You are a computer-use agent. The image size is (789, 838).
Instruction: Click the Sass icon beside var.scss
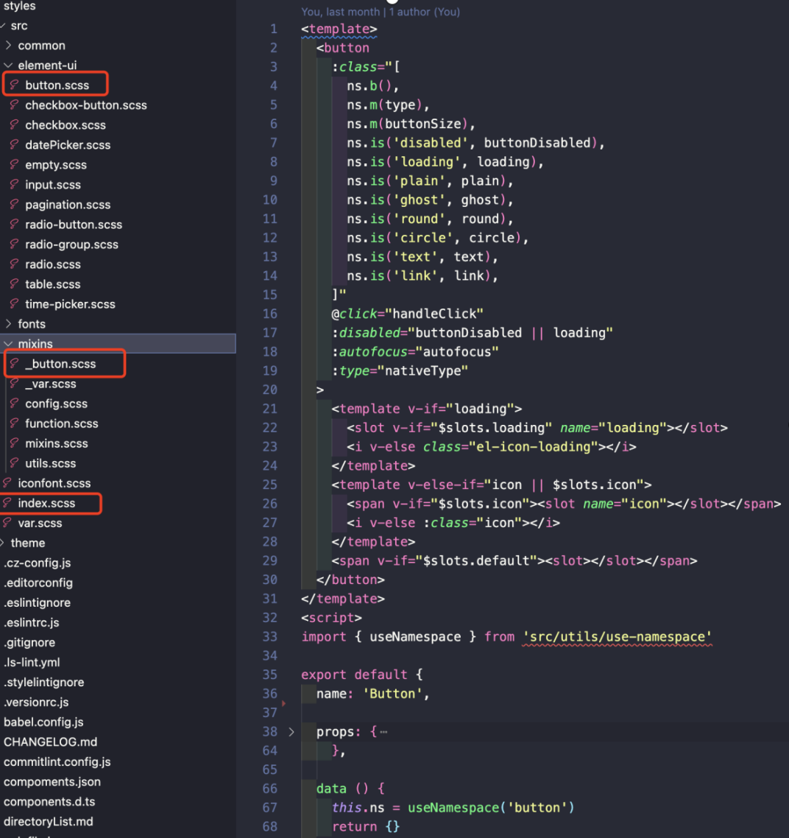click(x=7, y=523)
